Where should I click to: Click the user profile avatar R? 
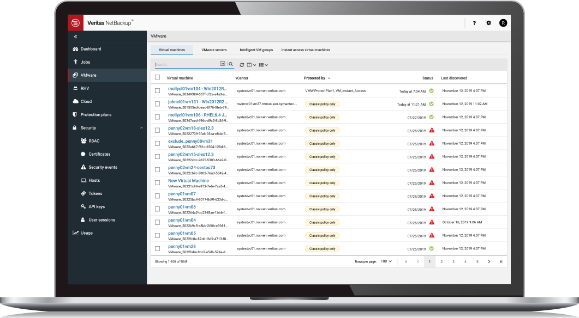tap(503, 23)
